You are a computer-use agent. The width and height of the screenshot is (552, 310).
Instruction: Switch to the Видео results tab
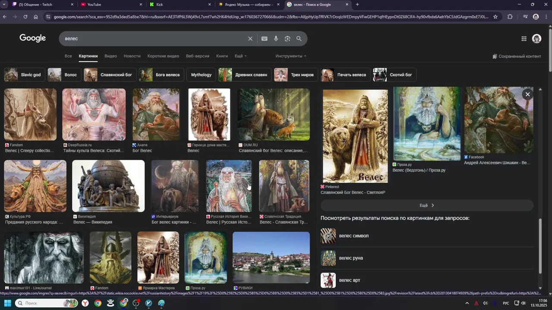pyautogui.click(x=110, y=56)
